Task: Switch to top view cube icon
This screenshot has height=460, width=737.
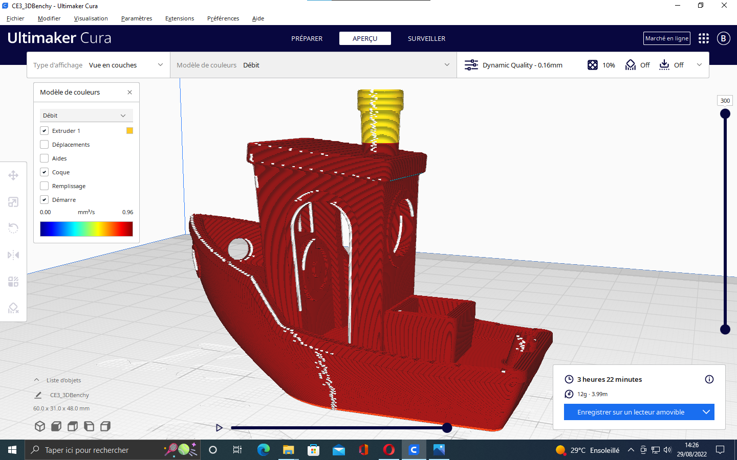Action: [x=73, y=426]
